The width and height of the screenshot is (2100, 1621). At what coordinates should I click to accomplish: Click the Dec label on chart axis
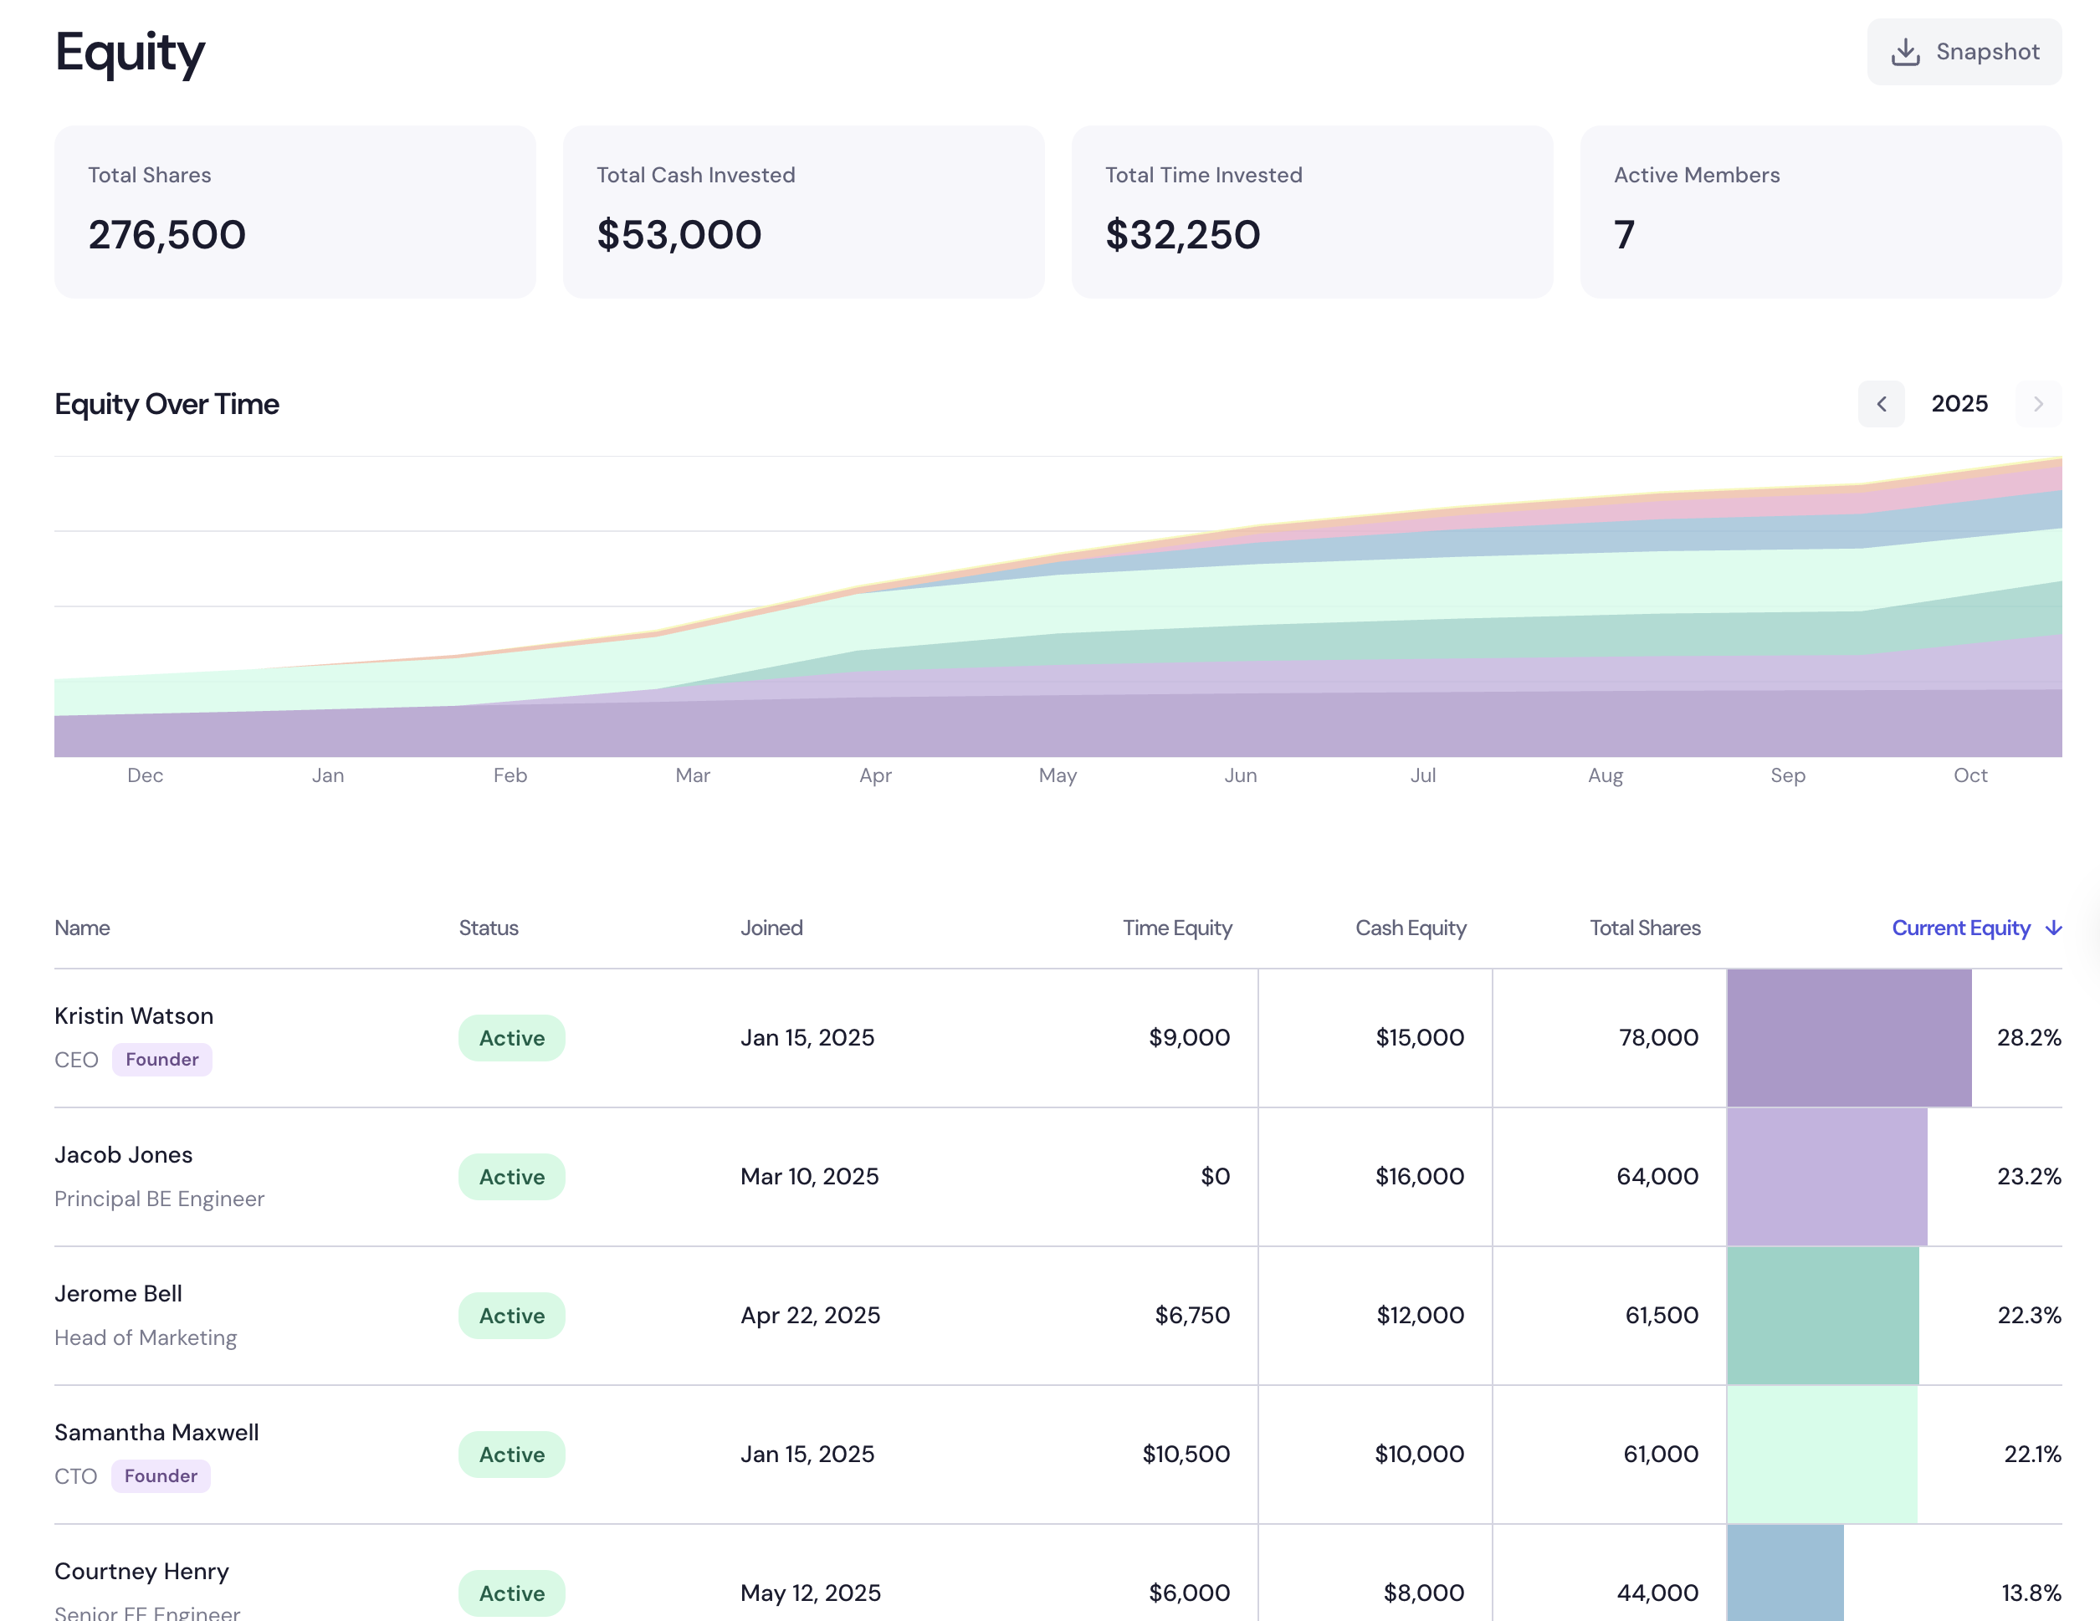pyautogui.click(x=146, y=776)
